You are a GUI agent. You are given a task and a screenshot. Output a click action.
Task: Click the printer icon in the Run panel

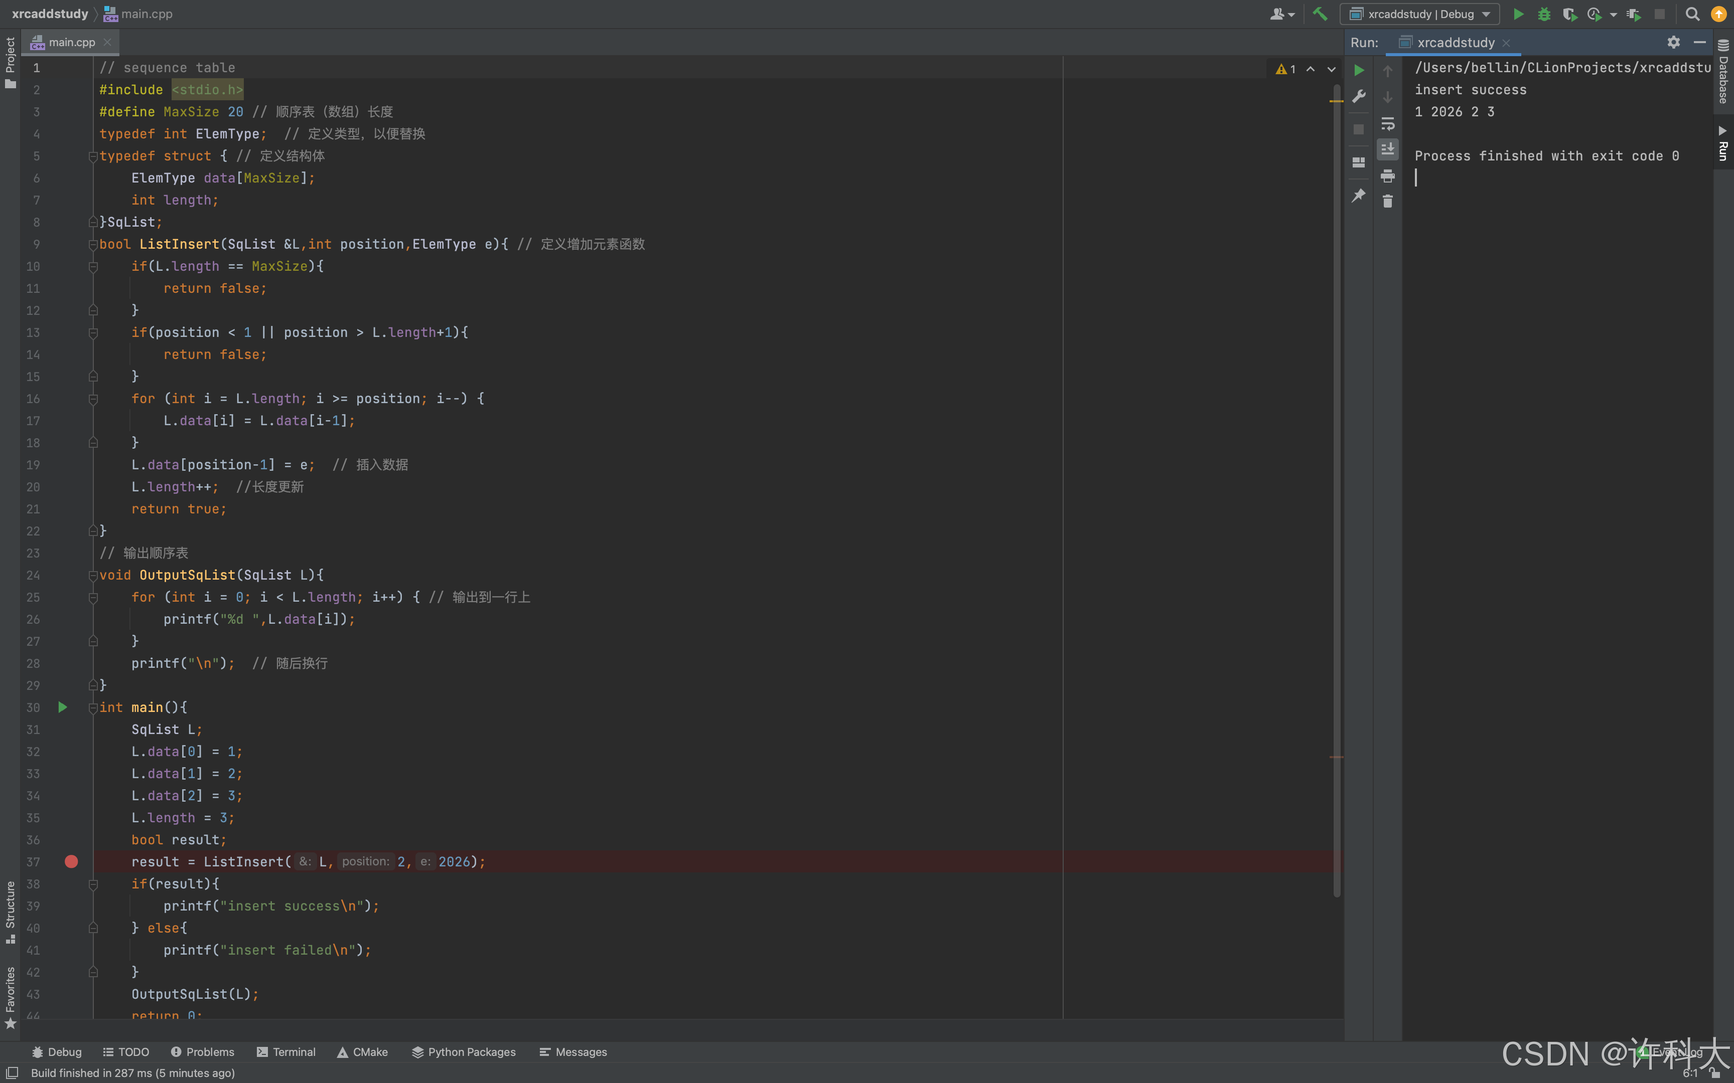[1387, 175]
